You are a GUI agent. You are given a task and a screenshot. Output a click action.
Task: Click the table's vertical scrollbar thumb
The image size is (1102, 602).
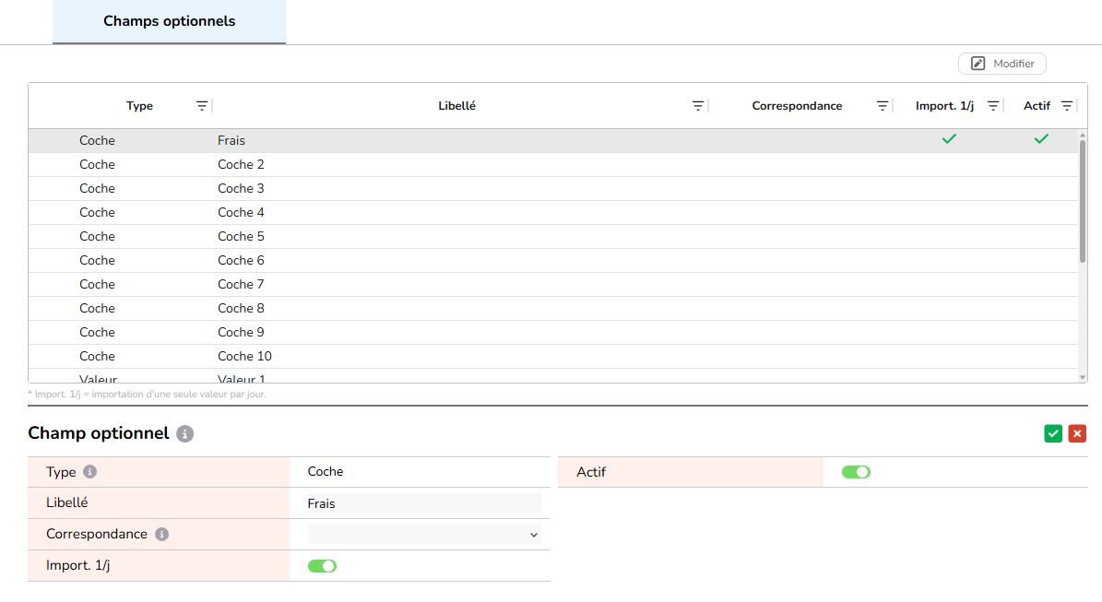[1083, 202]
